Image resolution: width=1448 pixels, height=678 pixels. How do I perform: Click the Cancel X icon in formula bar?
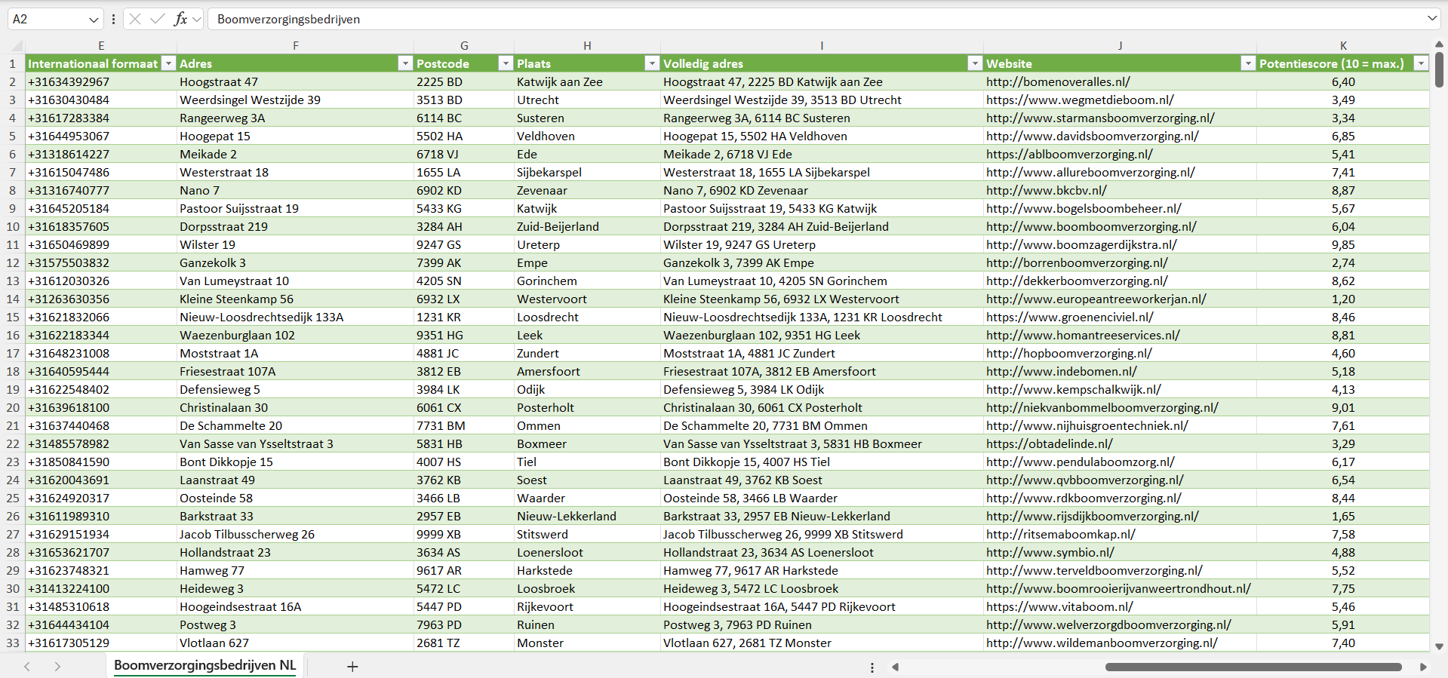coord(135,19)
